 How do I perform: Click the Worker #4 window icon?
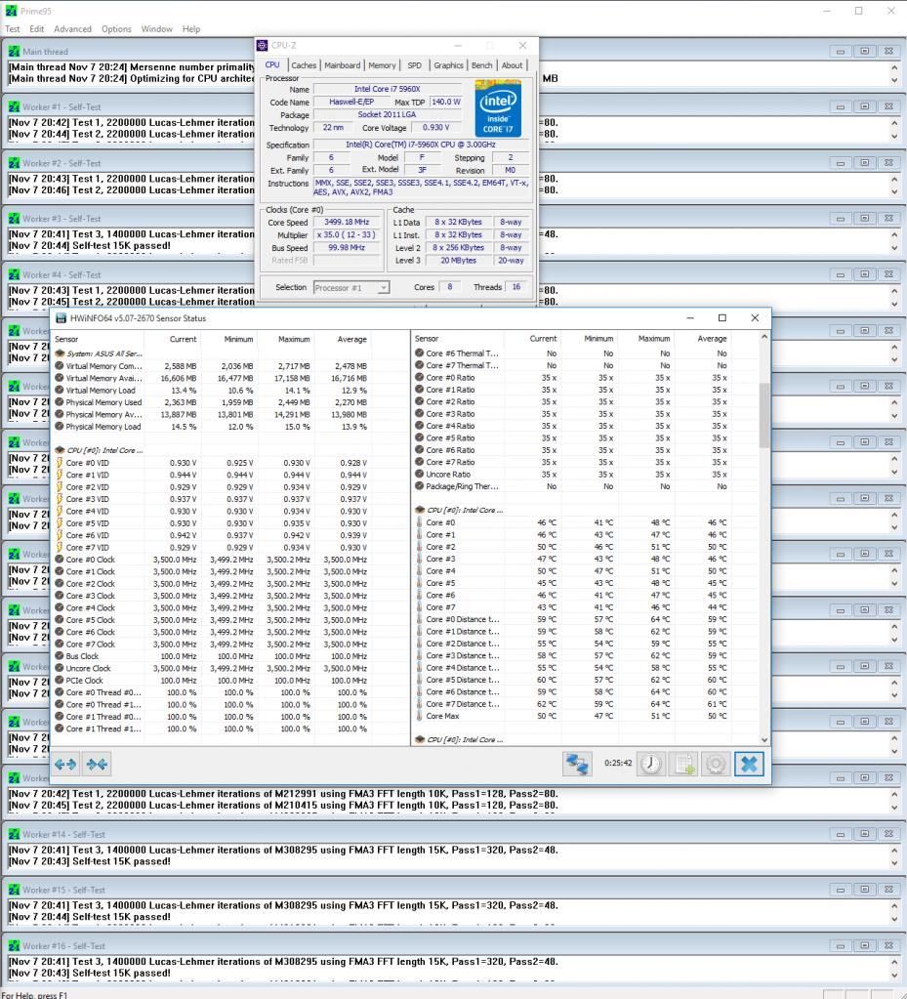coord(14,274)
